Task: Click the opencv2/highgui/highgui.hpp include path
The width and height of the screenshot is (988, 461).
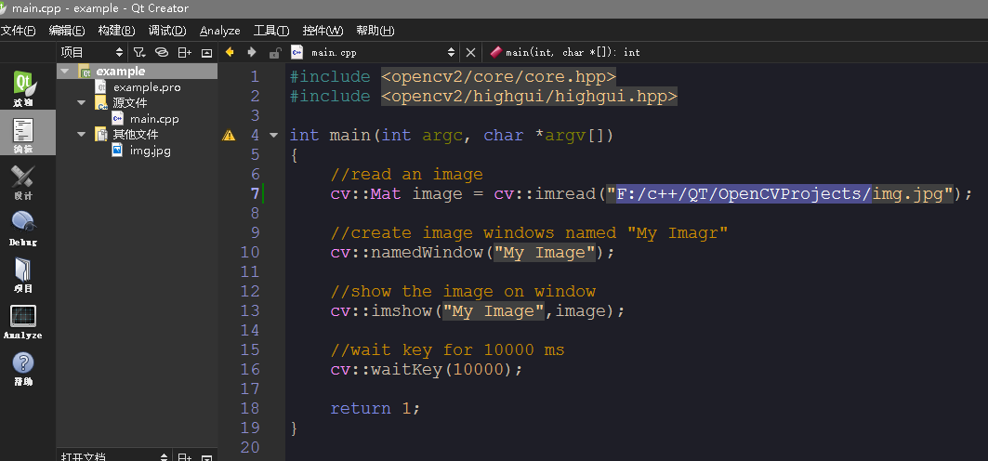Action: [x=529, y=97]
